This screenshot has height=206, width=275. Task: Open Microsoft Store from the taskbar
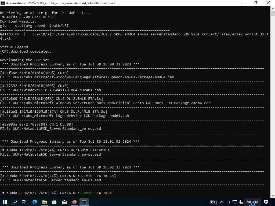(x=54, y=202)
